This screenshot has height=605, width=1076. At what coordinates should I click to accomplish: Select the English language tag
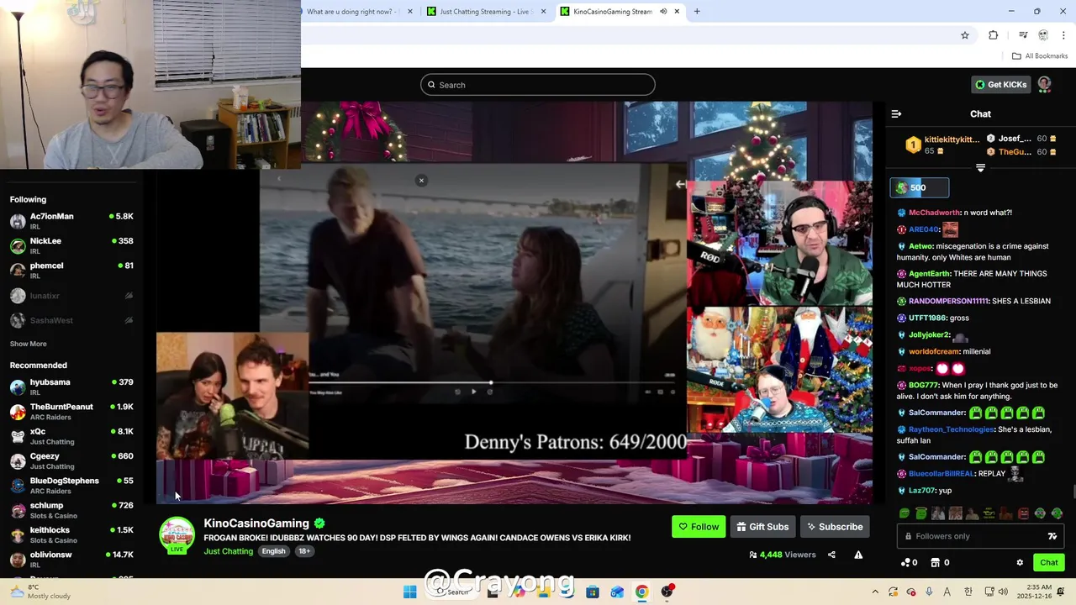pos(273,551)
